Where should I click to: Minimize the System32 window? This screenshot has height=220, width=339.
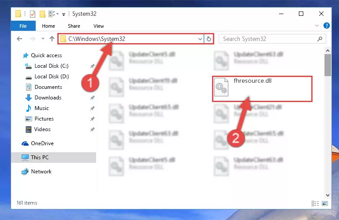(281, 14)
